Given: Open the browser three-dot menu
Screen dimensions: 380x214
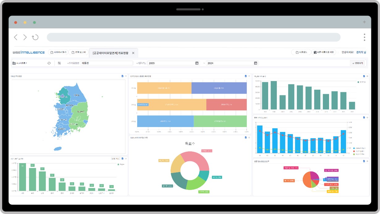Looking at the screenshot, I should (x=364, y=37).
